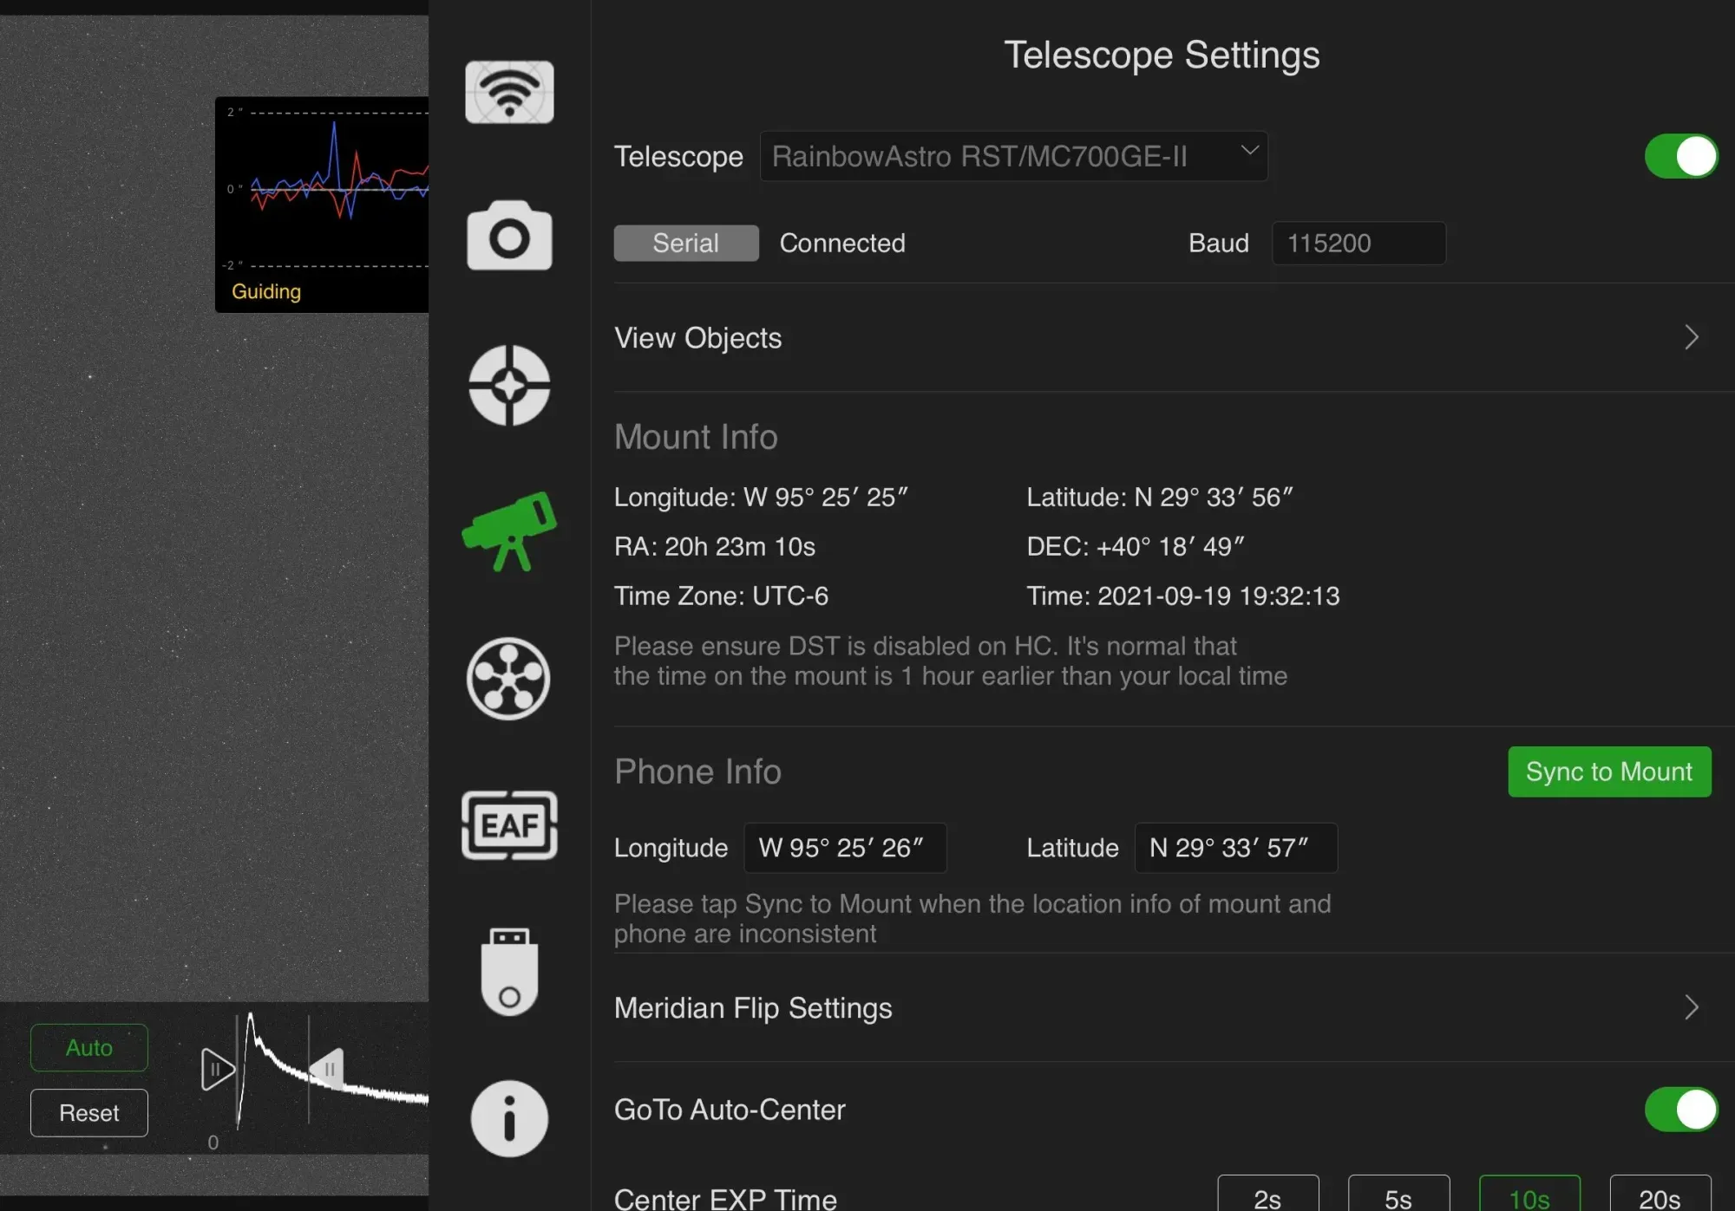Open the Telescope model dropdown

(1013, 156)
